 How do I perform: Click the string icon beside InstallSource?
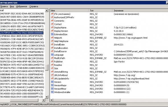52,51
